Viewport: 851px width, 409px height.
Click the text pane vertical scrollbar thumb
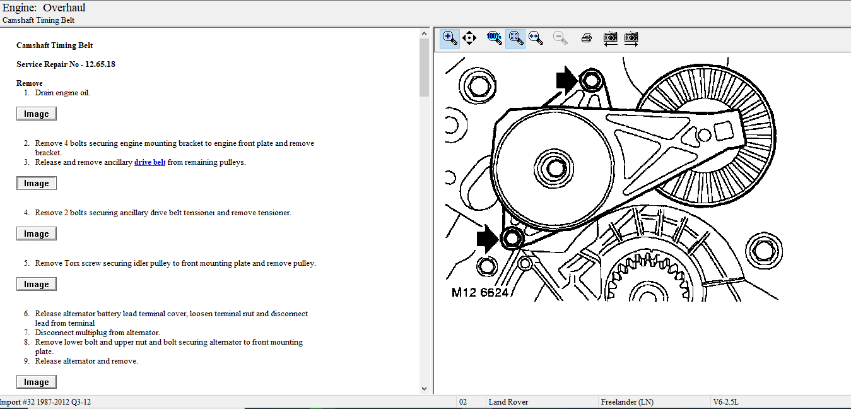coord(424,66)
